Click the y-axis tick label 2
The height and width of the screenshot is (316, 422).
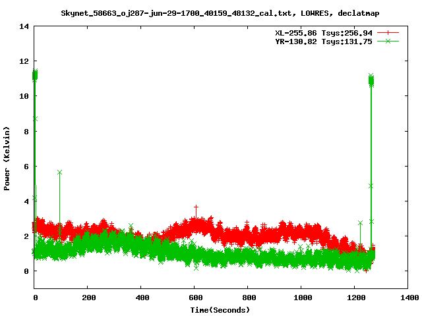(x=26, y=236)
